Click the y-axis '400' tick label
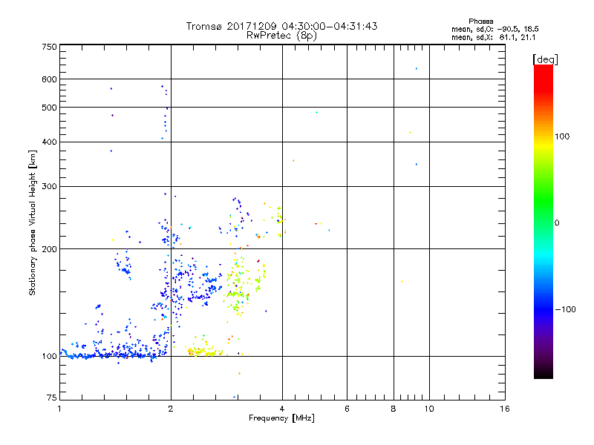Viewport: 594px width, 445px height. coord(49,142)
